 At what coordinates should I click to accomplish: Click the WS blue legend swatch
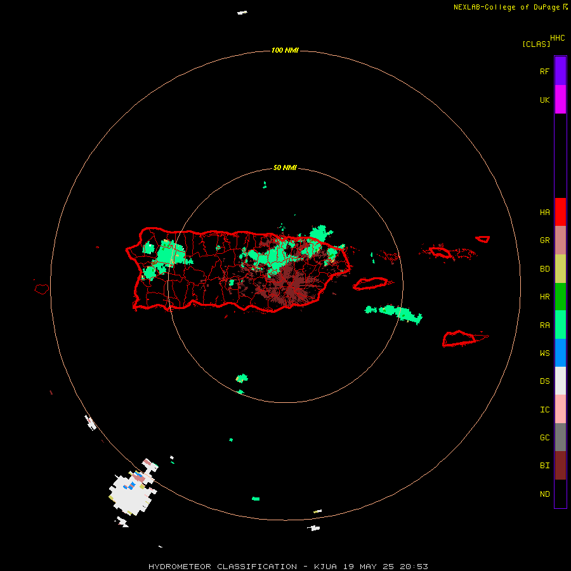(560, 353)
